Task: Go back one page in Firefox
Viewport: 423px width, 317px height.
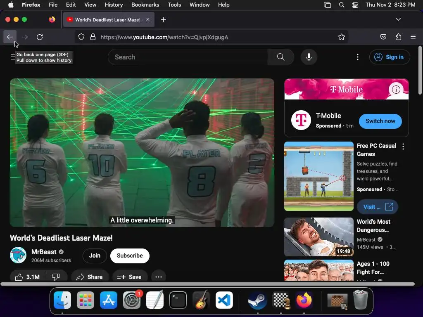Action: coord(10,37)
